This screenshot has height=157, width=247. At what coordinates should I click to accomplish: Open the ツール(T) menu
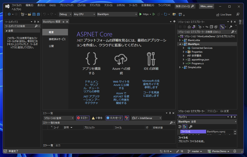(133, 5)
